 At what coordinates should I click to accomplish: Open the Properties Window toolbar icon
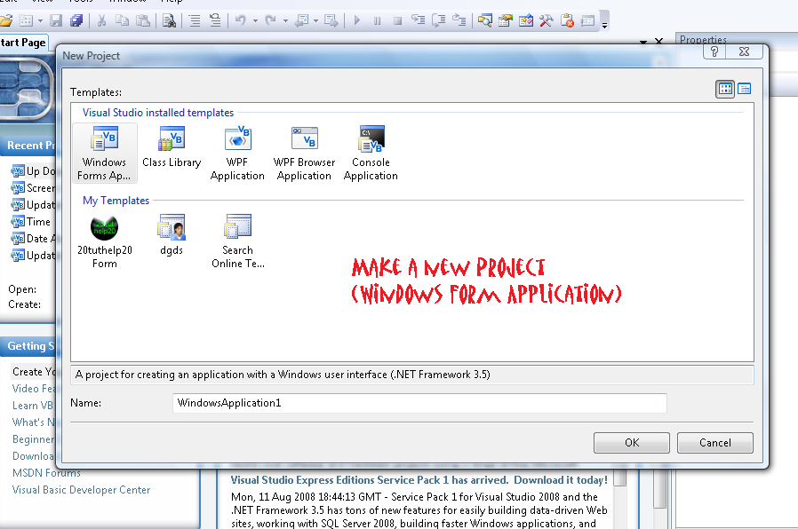pos(506,20)
